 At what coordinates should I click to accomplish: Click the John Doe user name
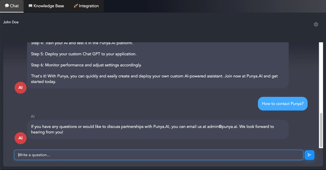click(11, 22)
